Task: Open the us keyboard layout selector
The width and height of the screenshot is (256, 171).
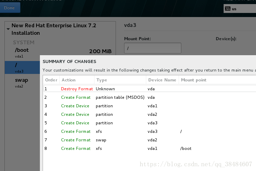Action: pyautogui.click(x=240, y=9)
